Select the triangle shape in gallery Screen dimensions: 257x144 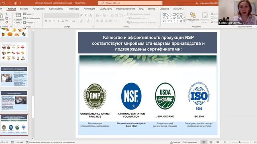coord(164,18)
